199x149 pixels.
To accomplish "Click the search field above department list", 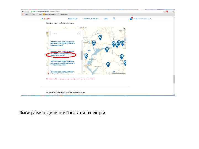I will (66, 34).
